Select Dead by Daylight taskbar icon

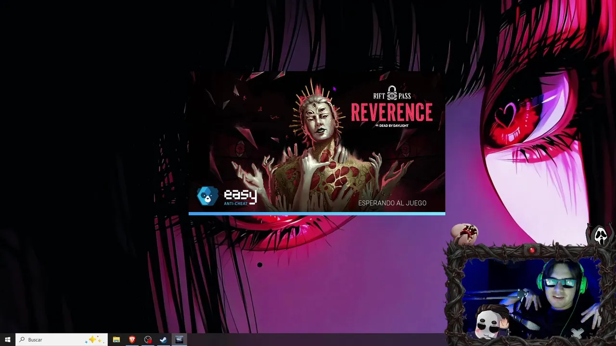(x=180, y=340)
